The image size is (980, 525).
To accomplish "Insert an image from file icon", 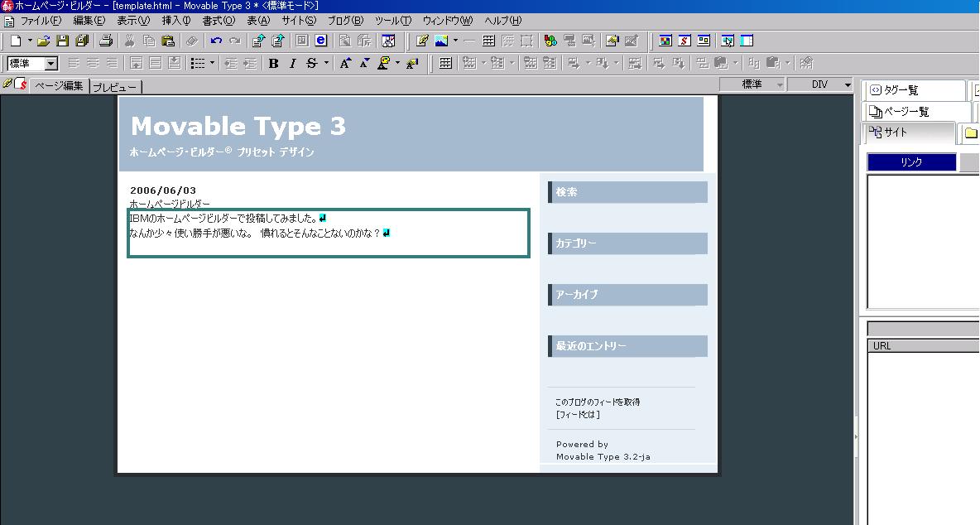I will [x=441, y=41].
